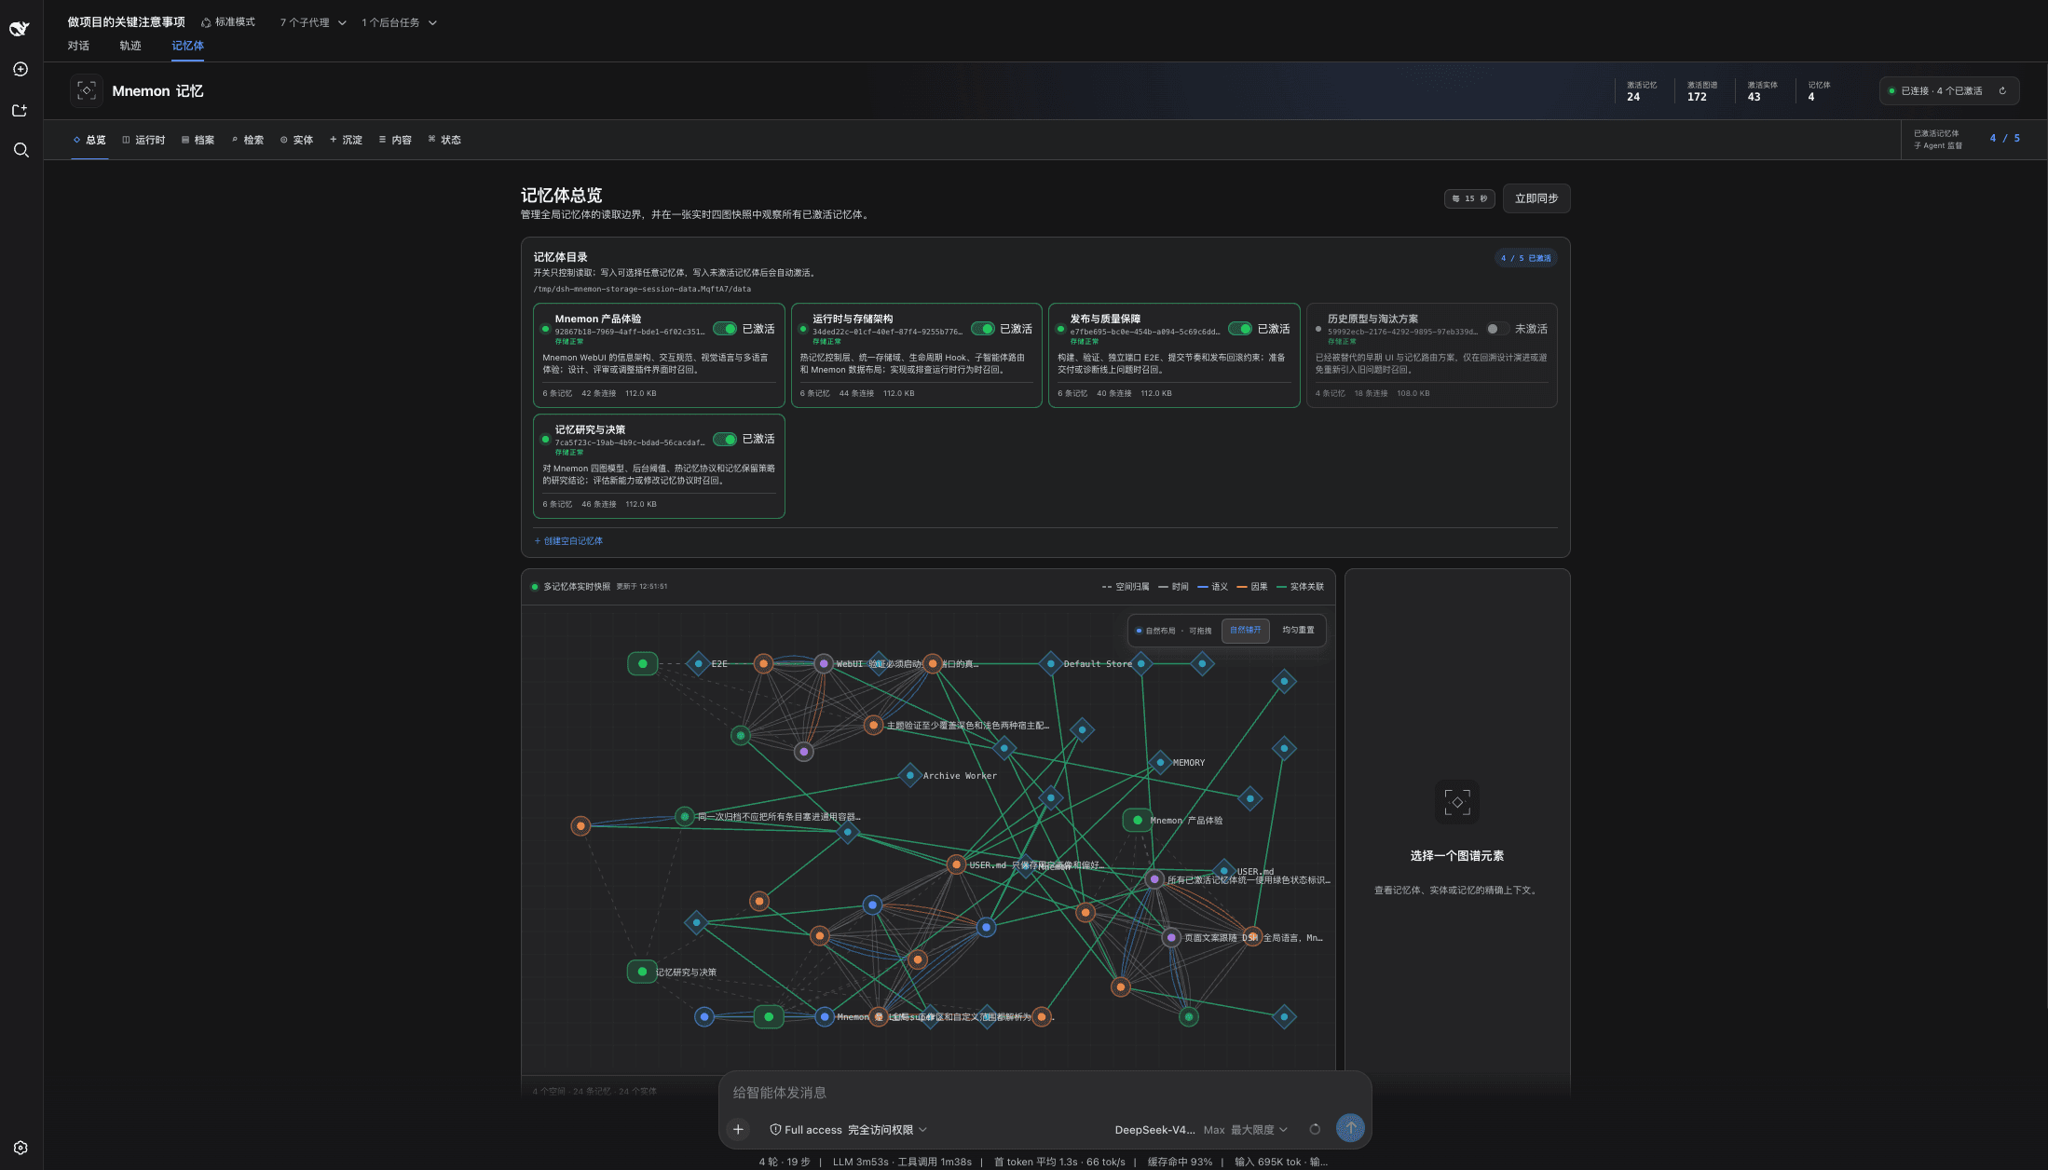Focus the 给智能体发消息 input field

click(1044, 1093)
